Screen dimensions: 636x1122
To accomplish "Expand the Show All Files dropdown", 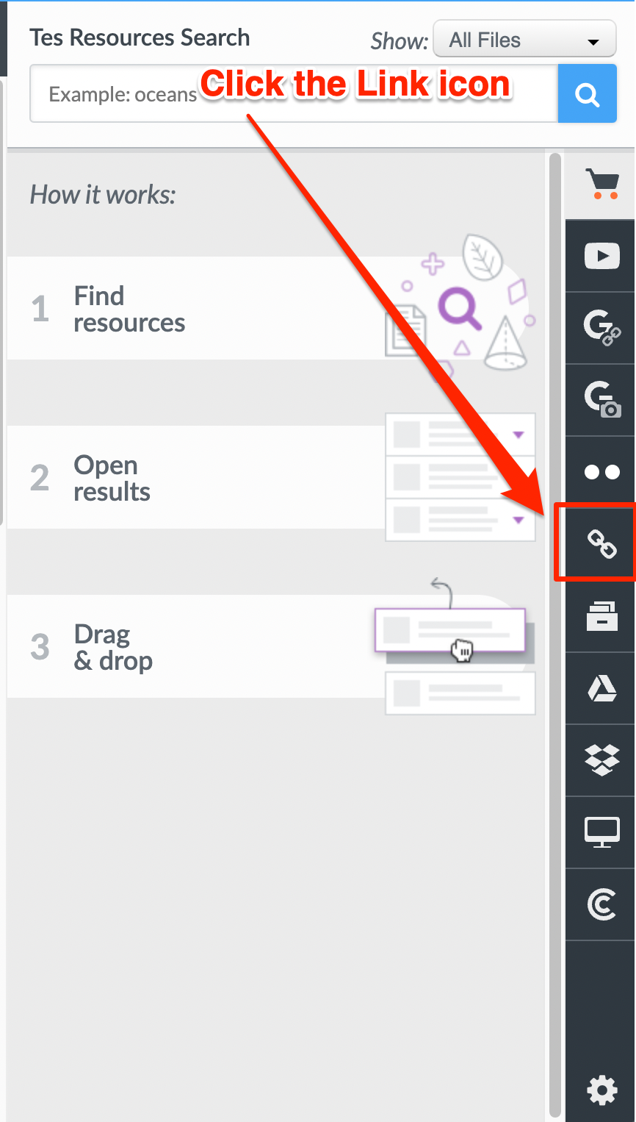I will (524, 40).
